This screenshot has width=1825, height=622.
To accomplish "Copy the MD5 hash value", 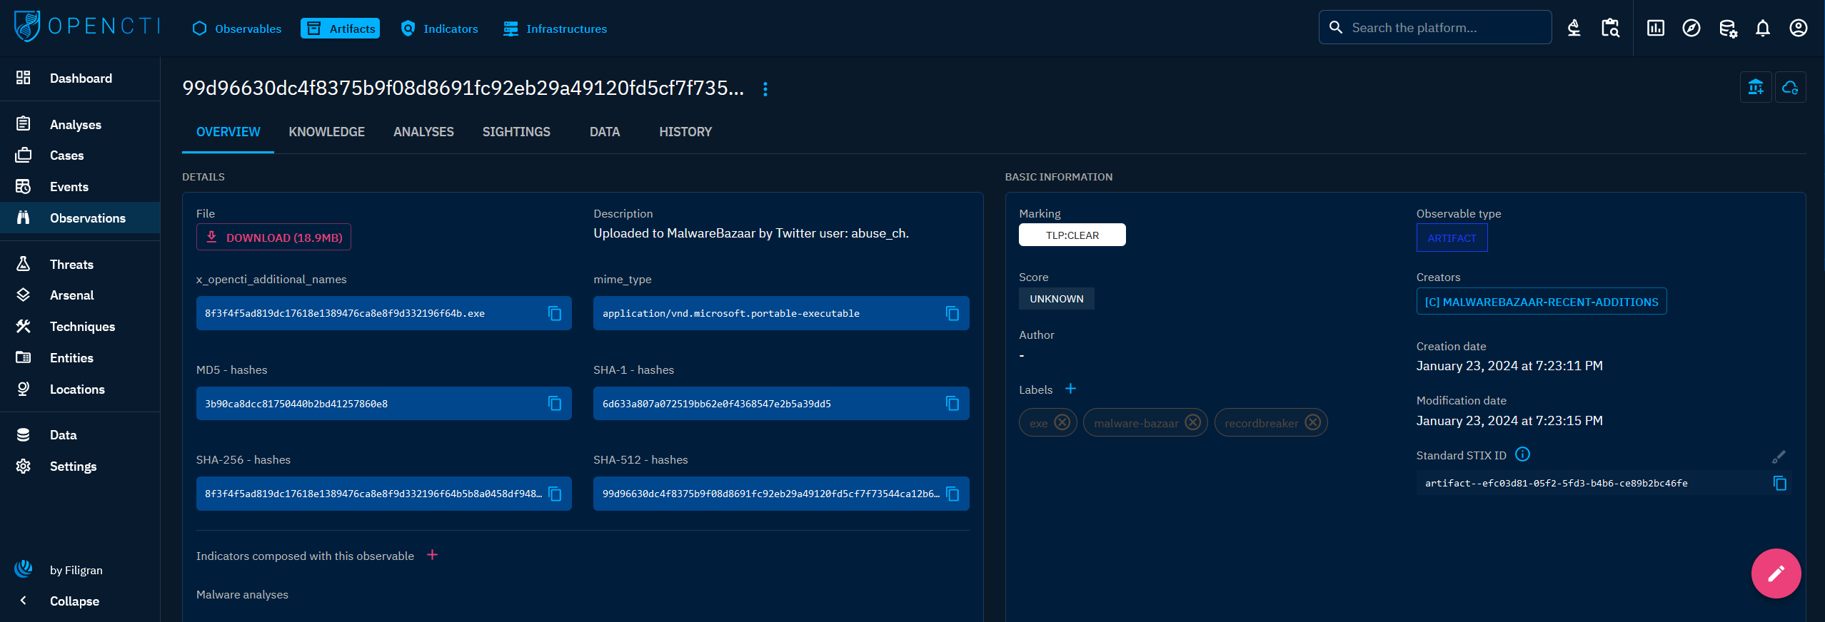I will [554, 404].
